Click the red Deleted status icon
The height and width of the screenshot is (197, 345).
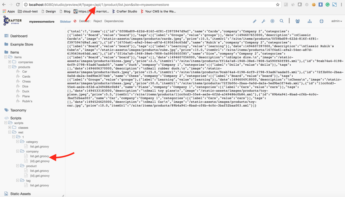click(75, 21)
